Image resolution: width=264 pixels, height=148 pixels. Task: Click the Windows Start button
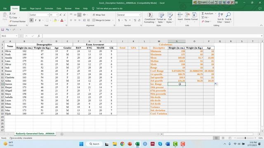pos(81,144)
